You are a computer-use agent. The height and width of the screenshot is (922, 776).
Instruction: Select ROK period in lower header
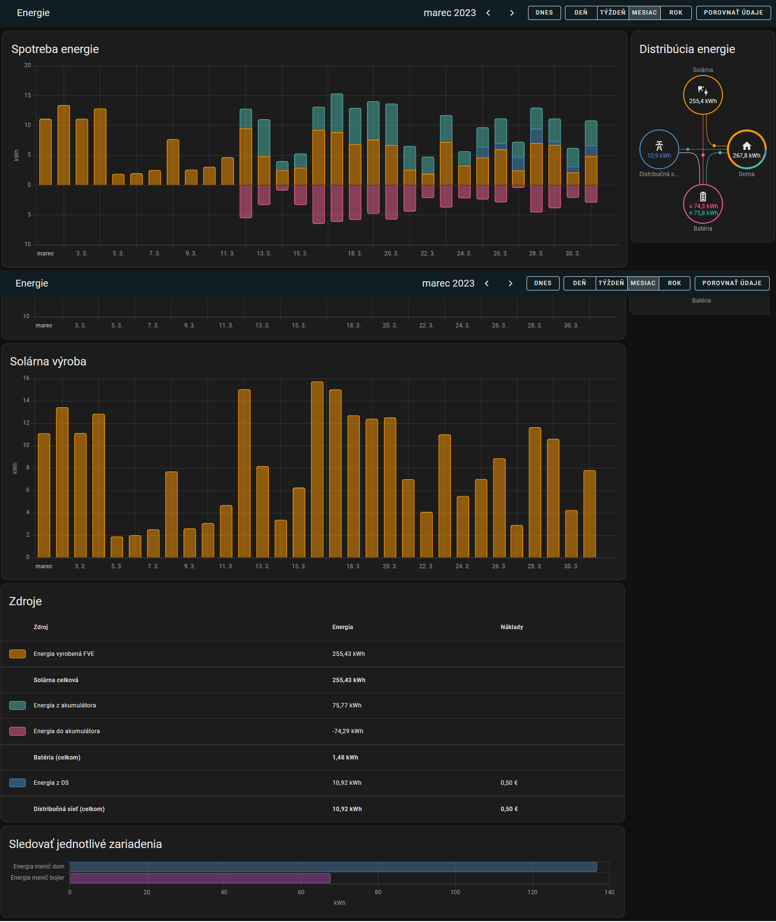point(674,283)
